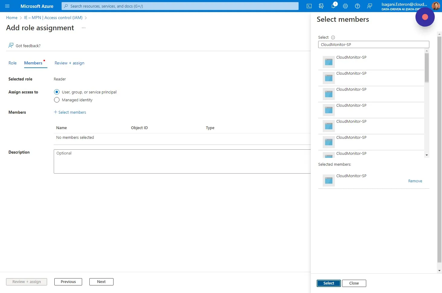This screenshot has height=293, width=442.
Task: Click the Close button in panel
Action: click(x=354, y=283)
